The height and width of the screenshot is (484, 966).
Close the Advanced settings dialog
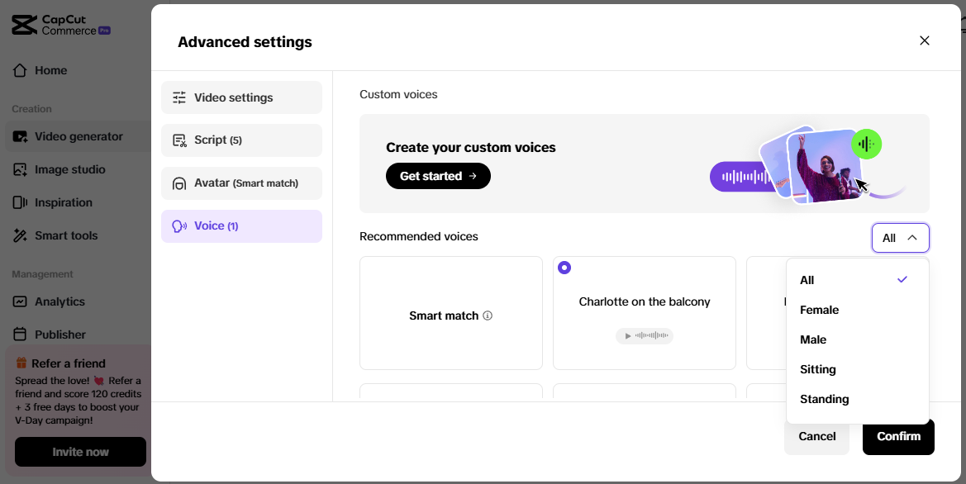[924, 40]
